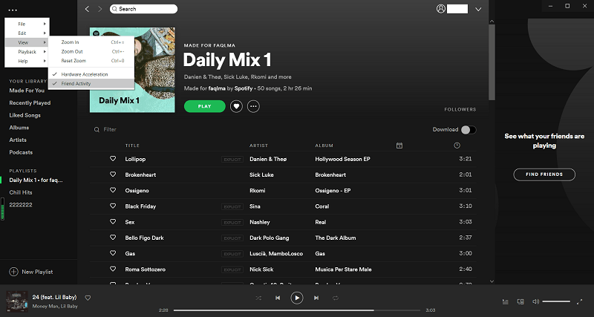
Task: Open the Chill Hits playlist
Action: pyautogui.click(x=21, y=192)
